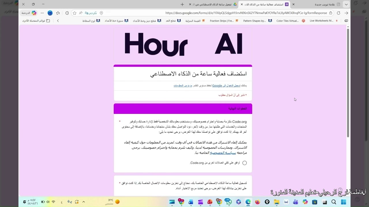The height and width of the screenshot is (207, 369).
Task: Click the browser navigation arrow button
Action: [346, 13]
